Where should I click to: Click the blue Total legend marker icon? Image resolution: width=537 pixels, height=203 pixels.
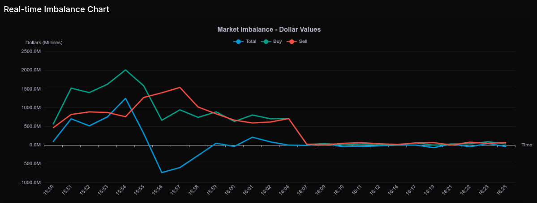tap(238, 41)
